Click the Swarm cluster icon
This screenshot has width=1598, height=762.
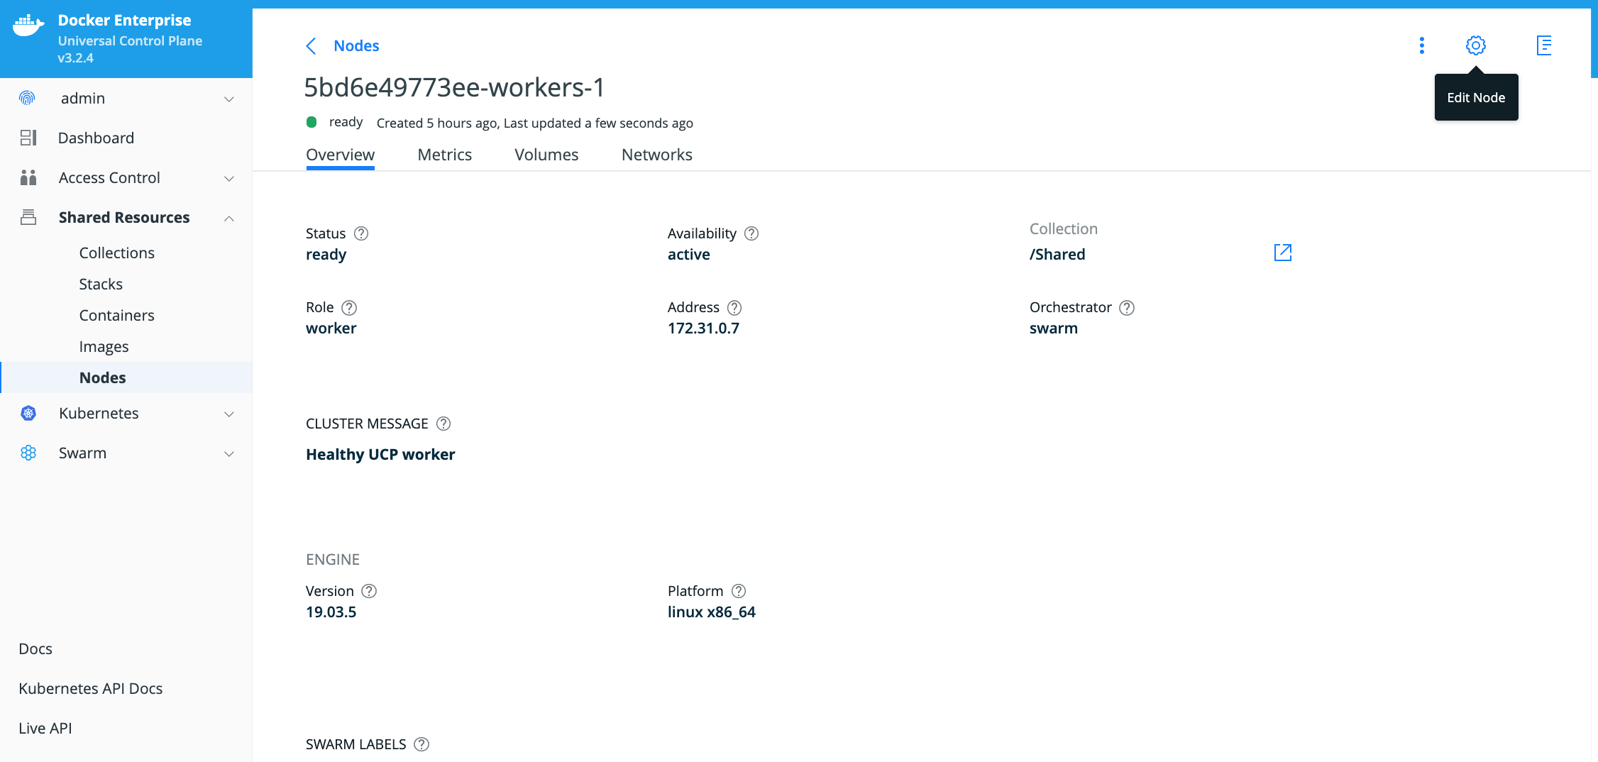(28, 453)
